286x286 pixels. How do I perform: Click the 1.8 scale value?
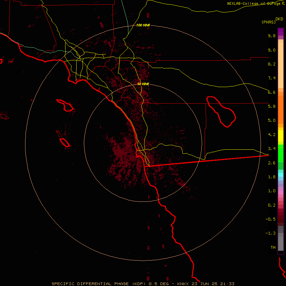pos(272,177)
